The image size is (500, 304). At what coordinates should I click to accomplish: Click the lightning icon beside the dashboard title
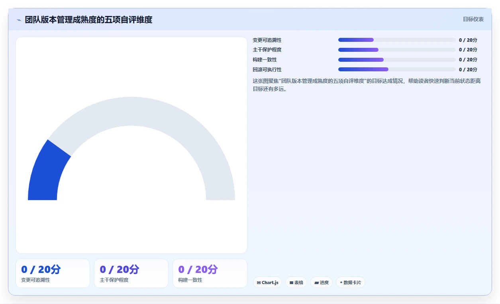tap(19, 20)
